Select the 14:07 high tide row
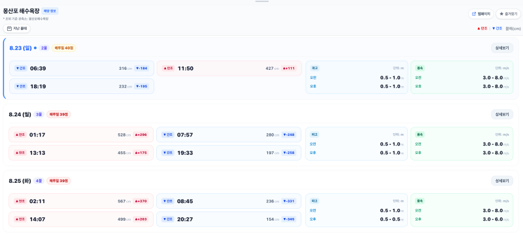This screenshot has width=523, height=235. pos(81,219)
